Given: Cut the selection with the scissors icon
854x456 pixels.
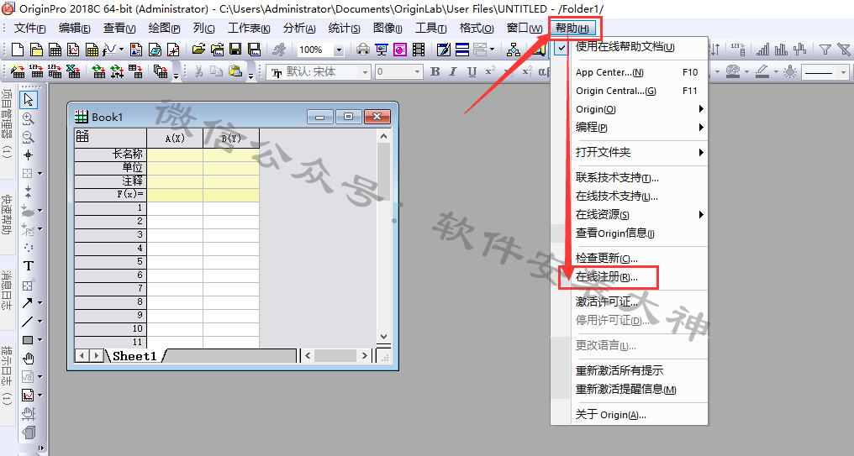Looking at the screenshot, I should (199, 71).
